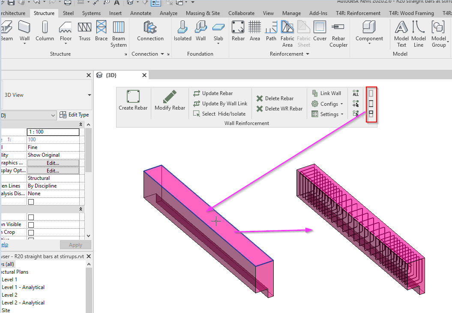Click Edit button for Graphics row

click(x=53, y=163)
